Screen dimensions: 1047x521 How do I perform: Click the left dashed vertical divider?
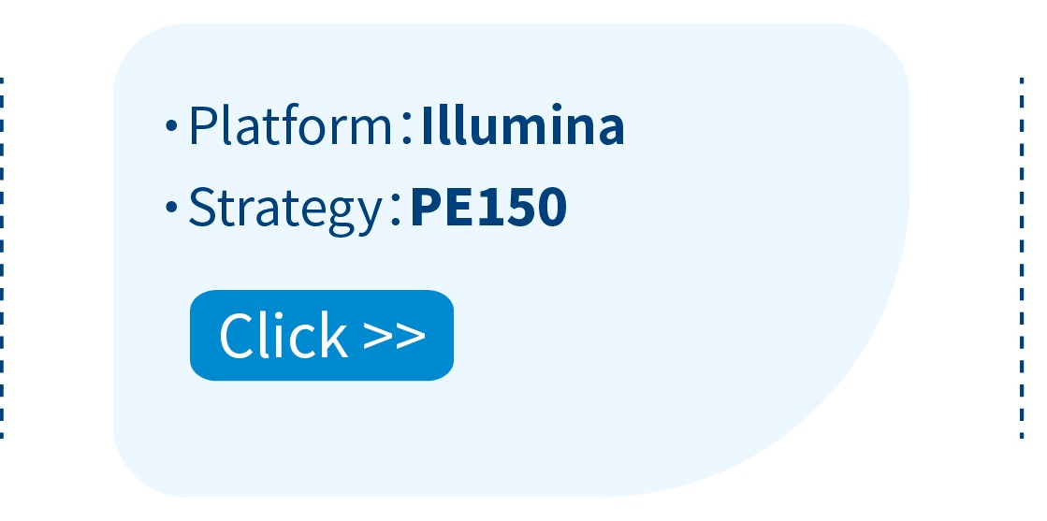(x=2, y=258)
